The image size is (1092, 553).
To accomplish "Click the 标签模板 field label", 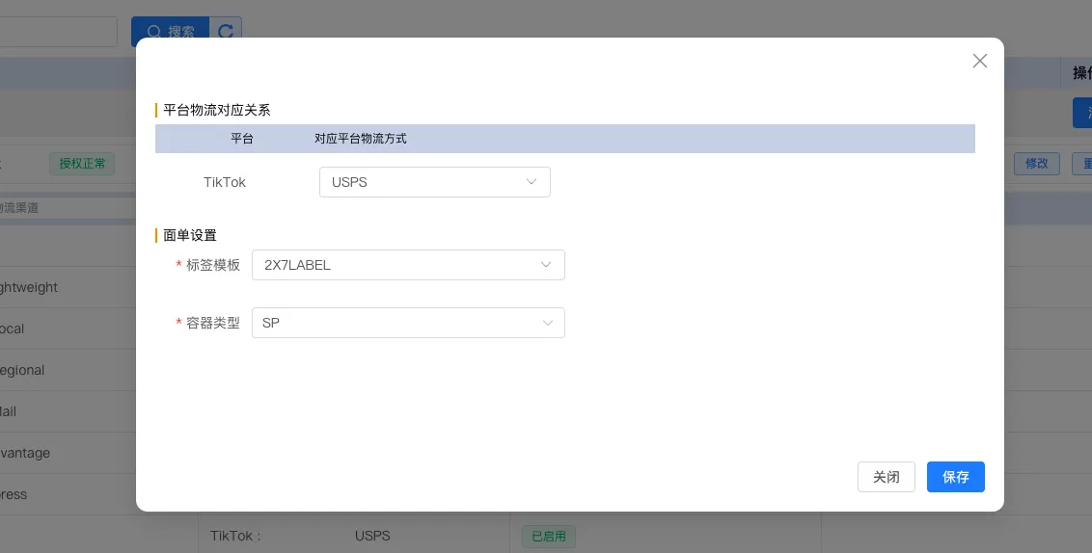I will tap(213, 265).
